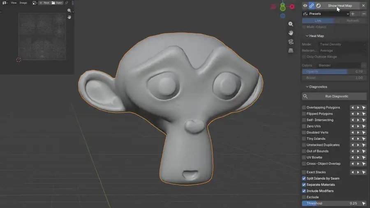Collapse the Heat Map section
Viewport: 370px width, 208px height.
pos(315,36)
